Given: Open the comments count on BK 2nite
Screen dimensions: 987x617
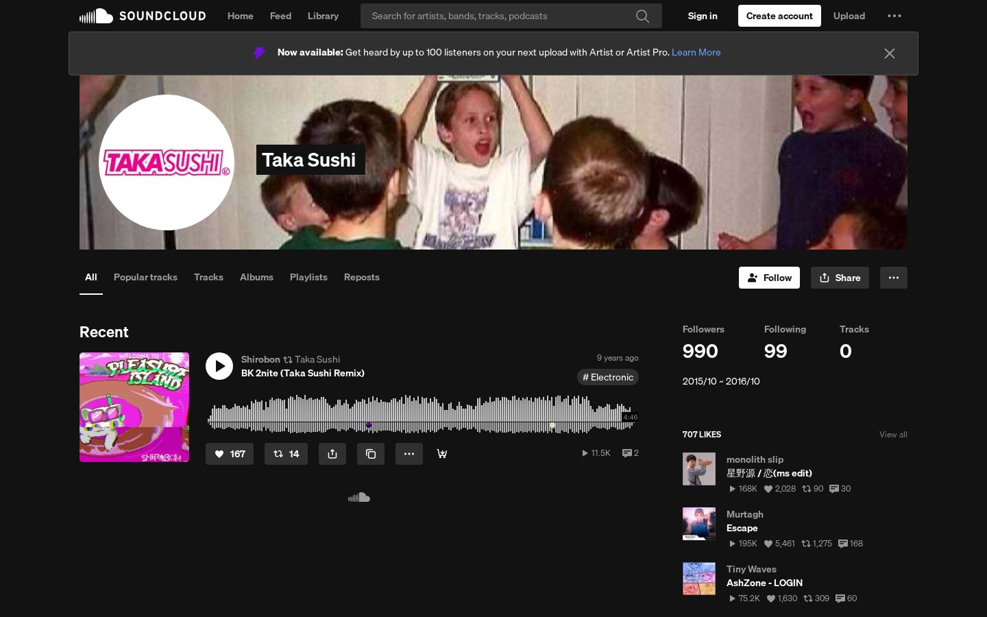Looking at the screenshot, I should pyautogui.click(x=631, y=453).
